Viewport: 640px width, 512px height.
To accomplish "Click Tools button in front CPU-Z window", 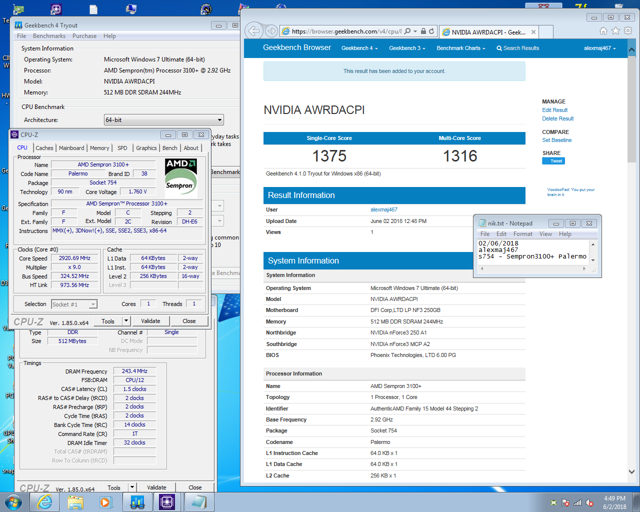I will (x=108, y=321).
